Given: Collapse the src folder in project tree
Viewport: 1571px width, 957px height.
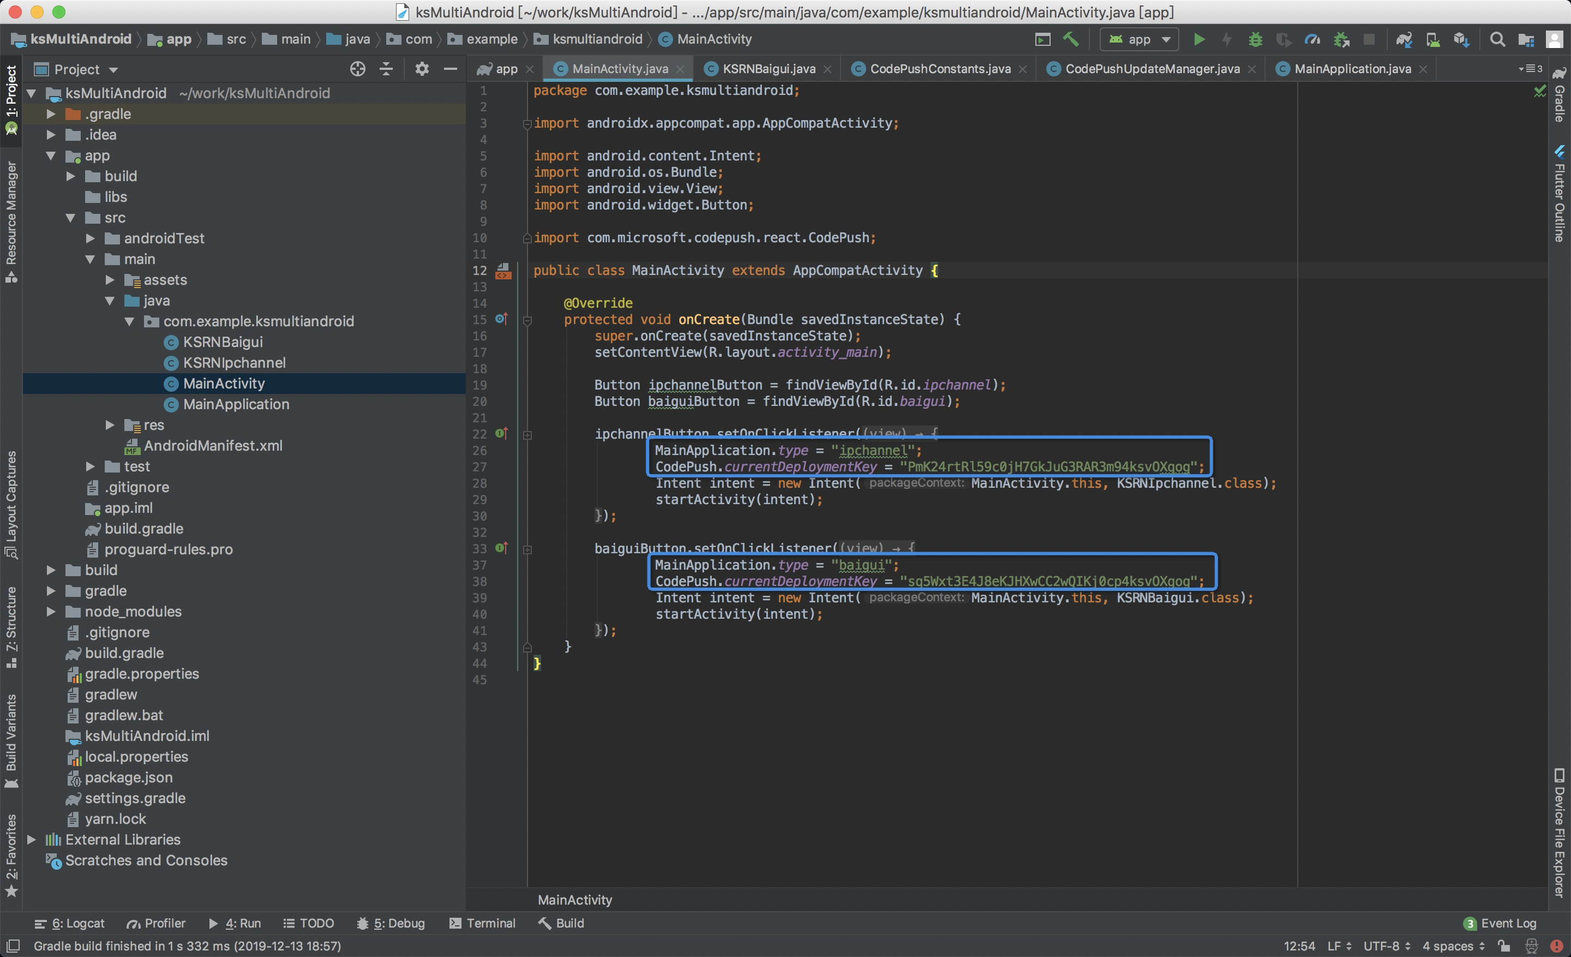Looking at the screenshot, I should coord(71,218).
